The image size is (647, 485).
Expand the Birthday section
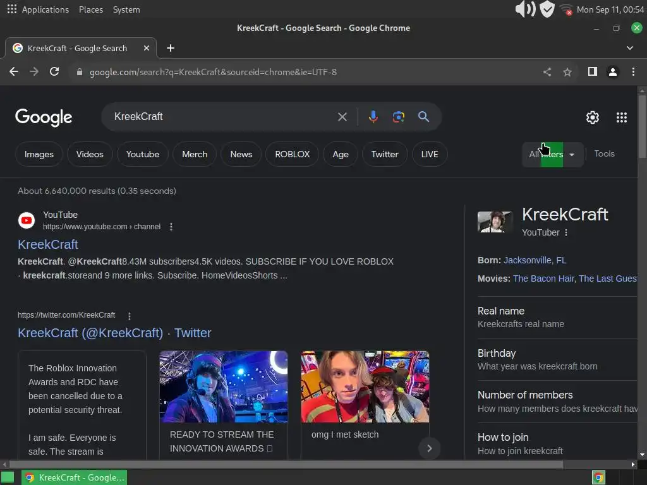pyautogui.click(x=557, y=360)
